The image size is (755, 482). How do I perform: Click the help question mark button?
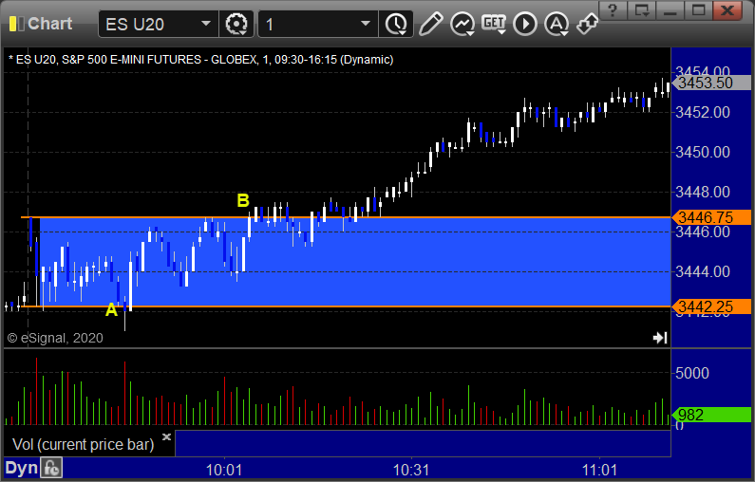(x=613, y=9)
